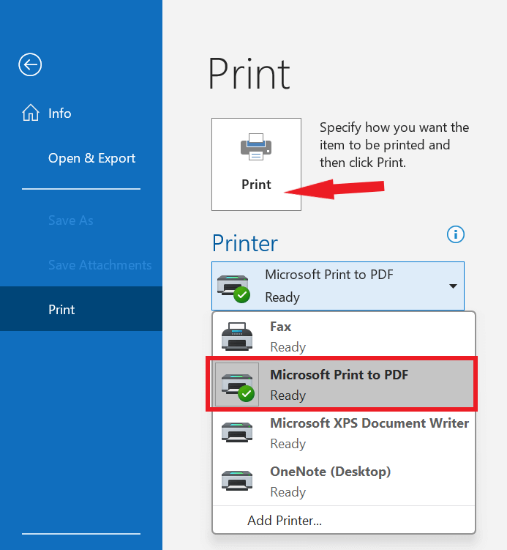
Task: Click the printer icon in the selected printer box
Action: click(233, 286)
